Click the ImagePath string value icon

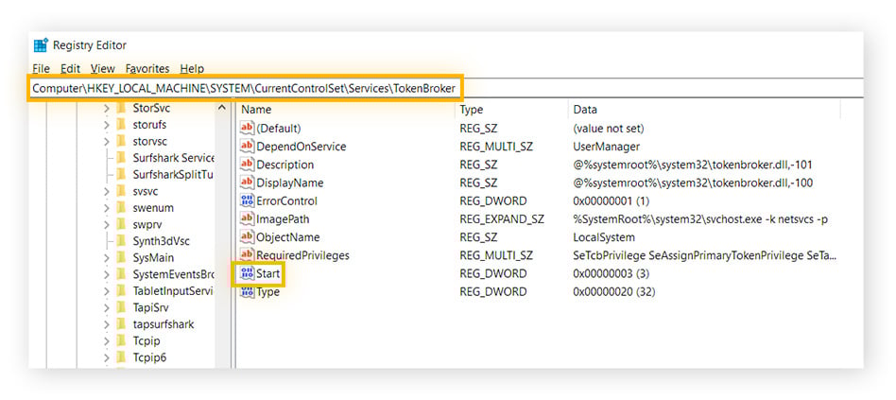click(247, 219)
